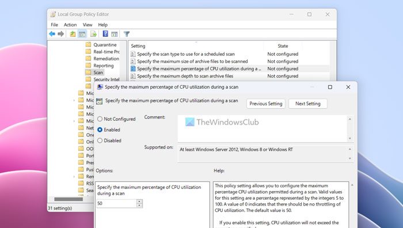Maximize the Local Group Policy Editor window

pos(310,14)
